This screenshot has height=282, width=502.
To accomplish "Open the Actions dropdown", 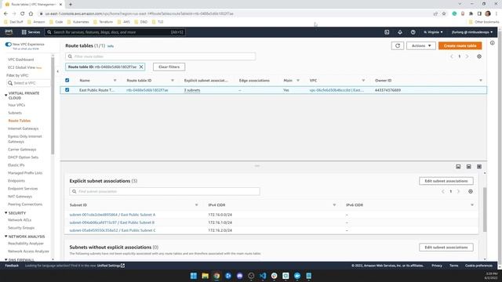I will [421, 45].
